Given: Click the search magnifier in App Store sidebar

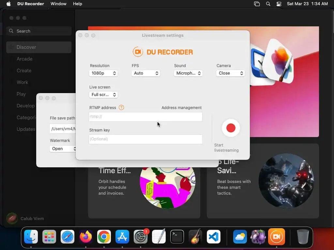Looking at the screenshot, I should tap(11, 31).
